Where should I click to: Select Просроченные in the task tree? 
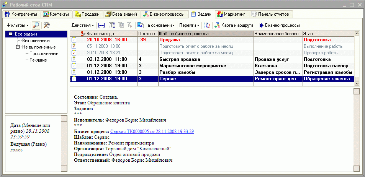coord(44,54)
